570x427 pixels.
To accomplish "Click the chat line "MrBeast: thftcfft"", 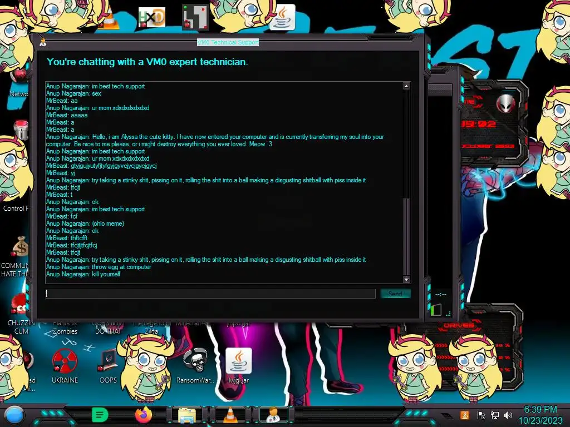I will (x=67, y=238).
